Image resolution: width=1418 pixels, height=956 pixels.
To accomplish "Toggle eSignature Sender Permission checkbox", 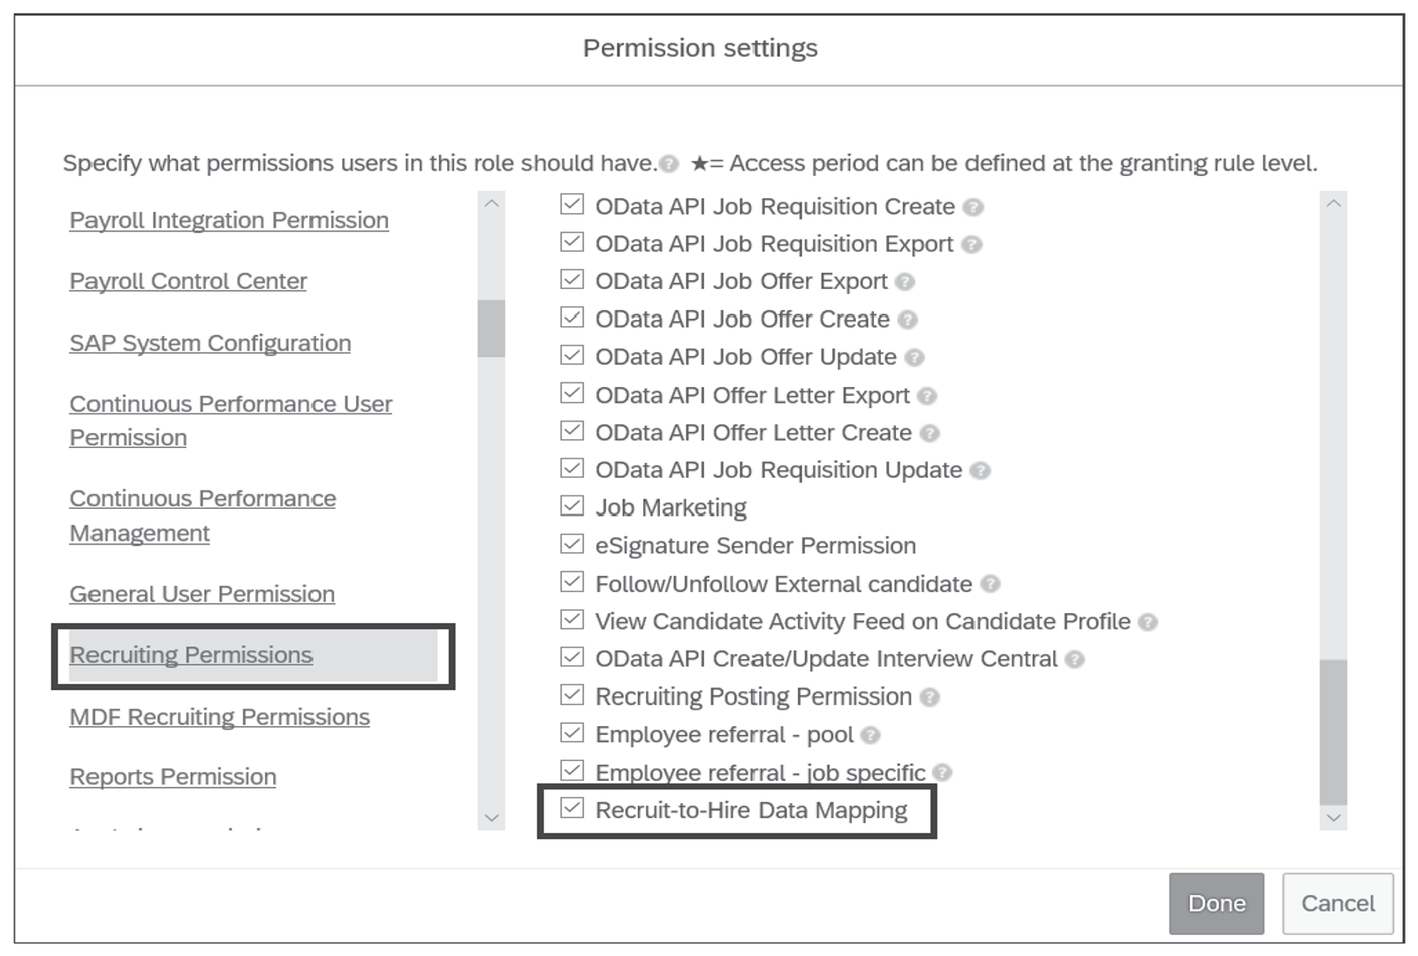I will pos(570,545).
